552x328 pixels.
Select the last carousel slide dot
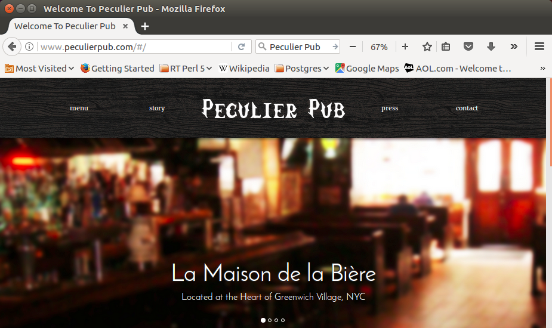click(283, 320)
